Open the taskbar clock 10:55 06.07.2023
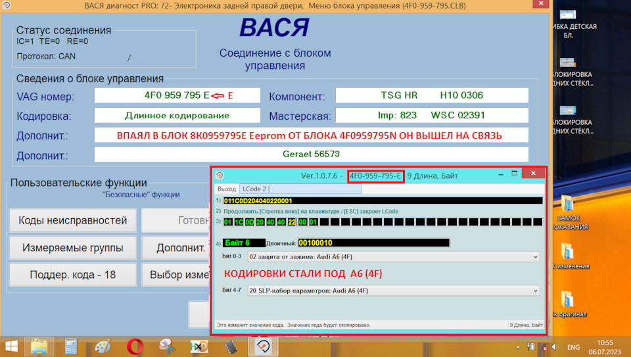 (605, 347)
